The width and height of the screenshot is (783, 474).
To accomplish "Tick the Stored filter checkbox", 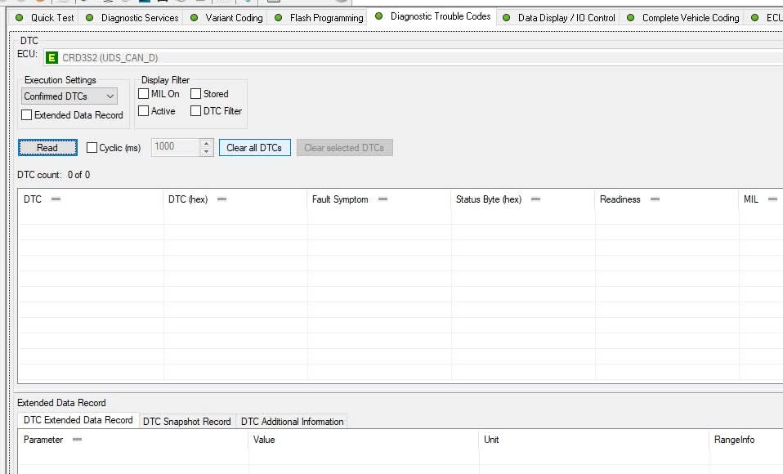I will (196, 94).
